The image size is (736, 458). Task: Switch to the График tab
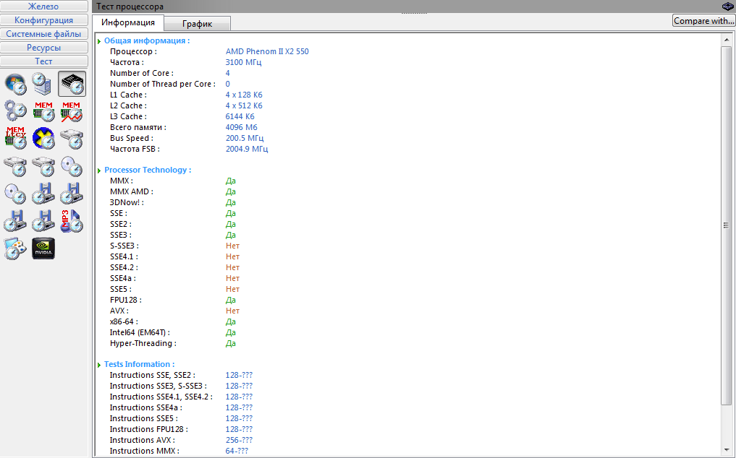197,24
